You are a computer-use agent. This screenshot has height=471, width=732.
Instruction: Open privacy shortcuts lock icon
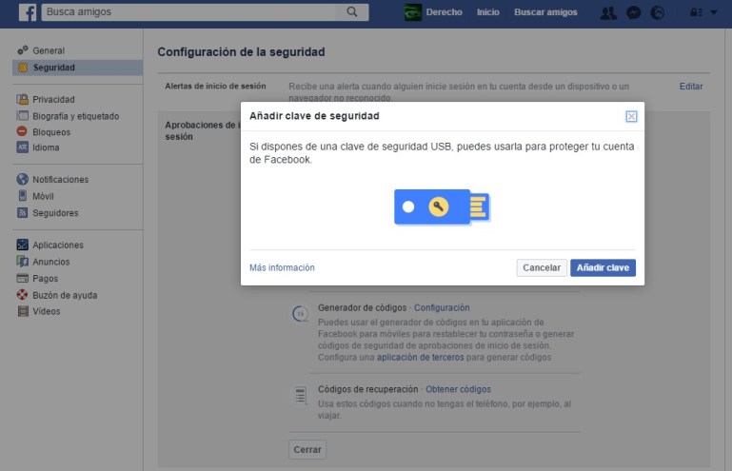click(x=696, y=12)
